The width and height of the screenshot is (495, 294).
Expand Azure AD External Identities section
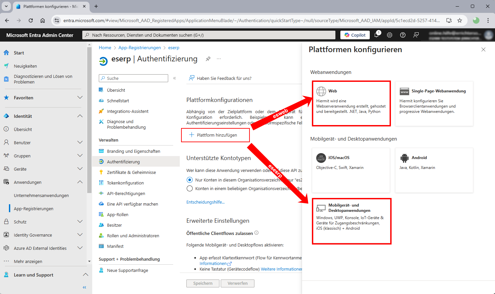pyautogui.click(x=80, y=248)
